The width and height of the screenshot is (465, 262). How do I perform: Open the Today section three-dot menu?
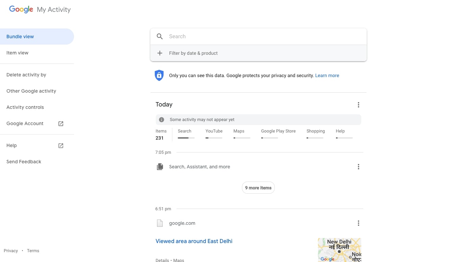point(358,105)
